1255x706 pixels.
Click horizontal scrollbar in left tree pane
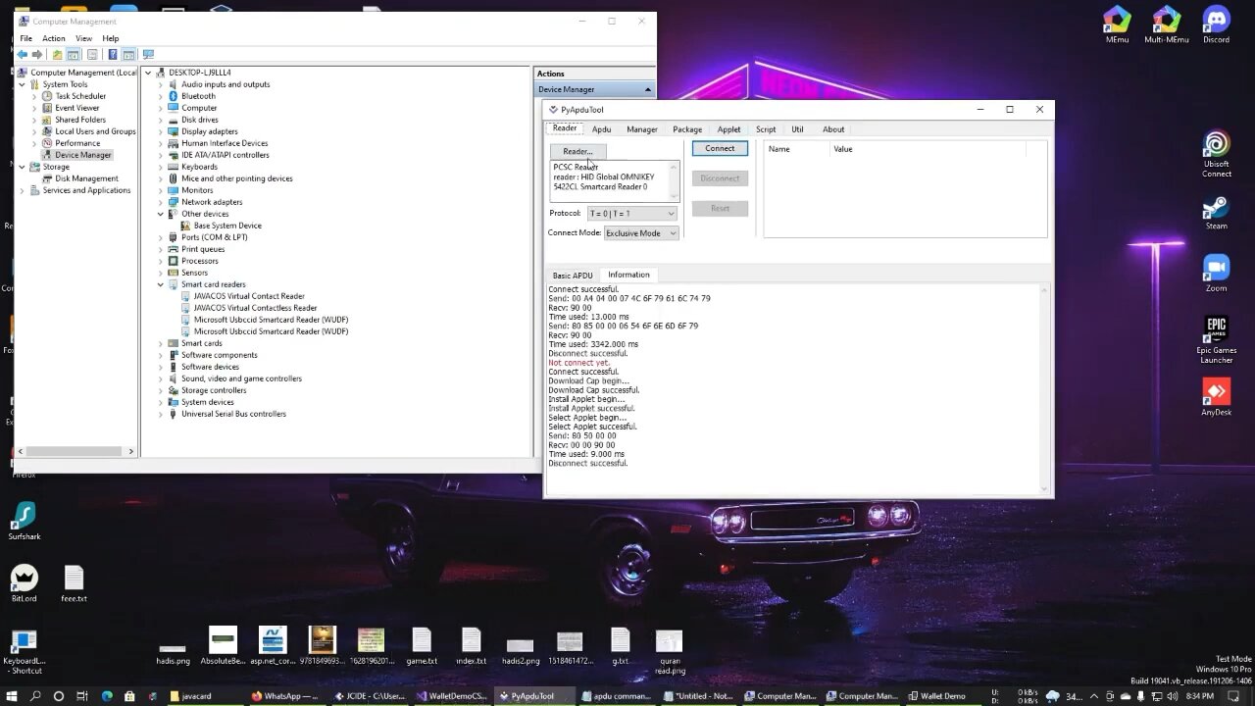[x=75, y=451]
